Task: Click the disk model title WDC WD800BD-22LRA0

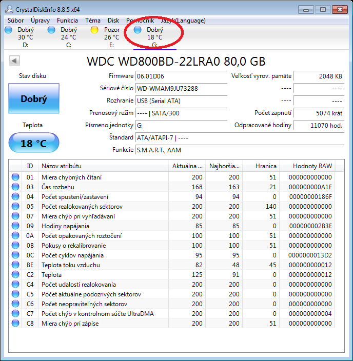Action: coord(176,62)
